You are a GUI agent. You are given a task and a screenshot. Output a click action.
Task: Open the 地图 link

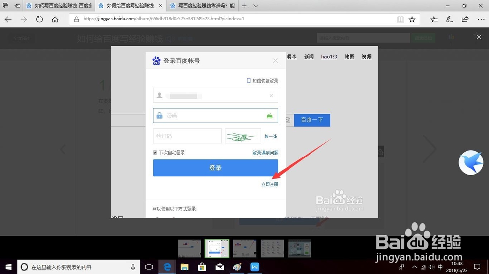click(x=349, y=57)
